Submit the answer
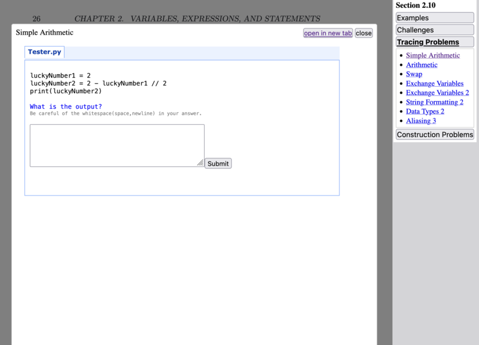The image size is (479, 345). pos(218,163)
